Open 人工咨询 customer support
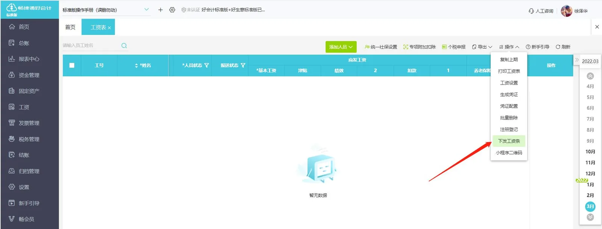The image size is (602, 229). click(x=541, y=11)
